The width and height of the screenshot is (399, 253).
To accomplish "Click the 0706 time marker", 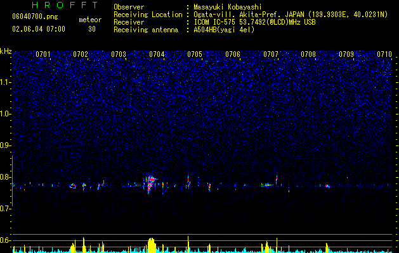I will click(233, 54).
